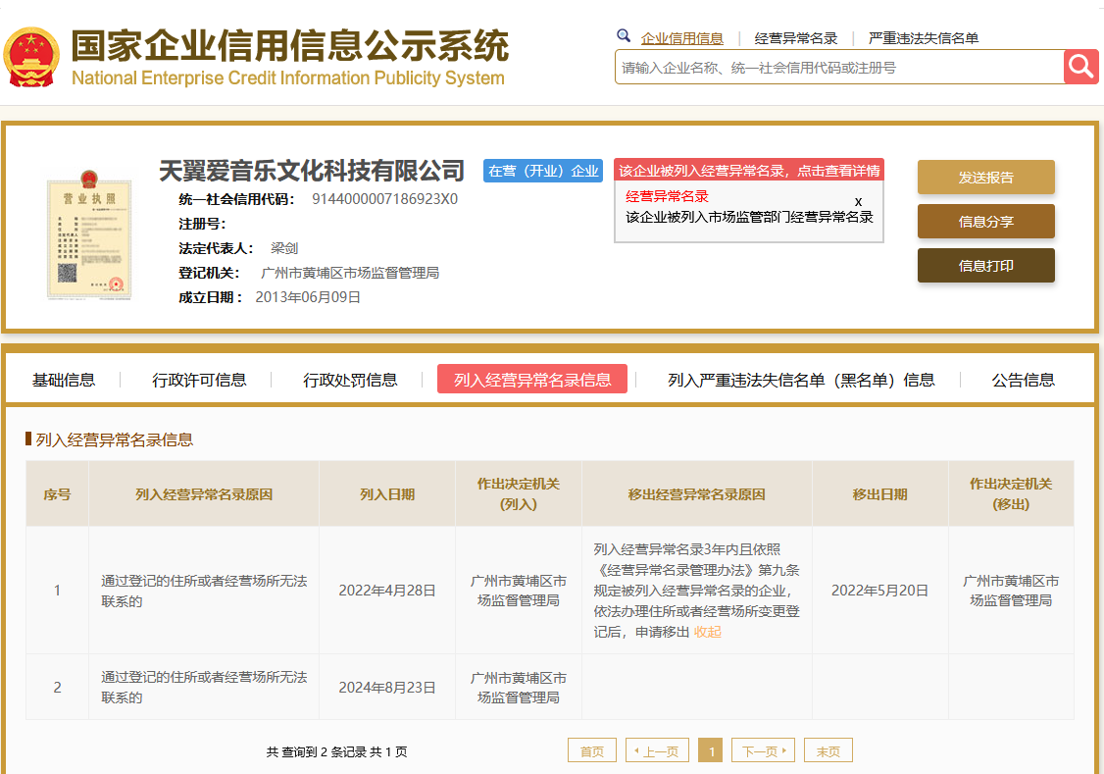Select the 严重违法失信名单 search category
Viewport: 1104px width, 774px height.
(923, 38)
